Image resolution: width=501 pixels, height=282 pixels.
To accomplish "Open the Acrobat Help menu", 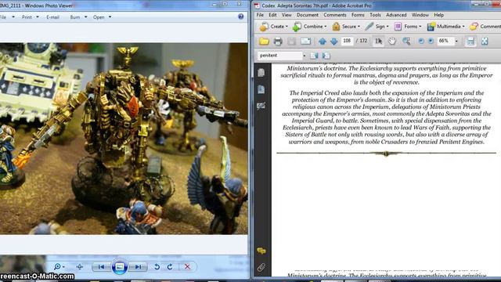I will [x=438, y=15].
